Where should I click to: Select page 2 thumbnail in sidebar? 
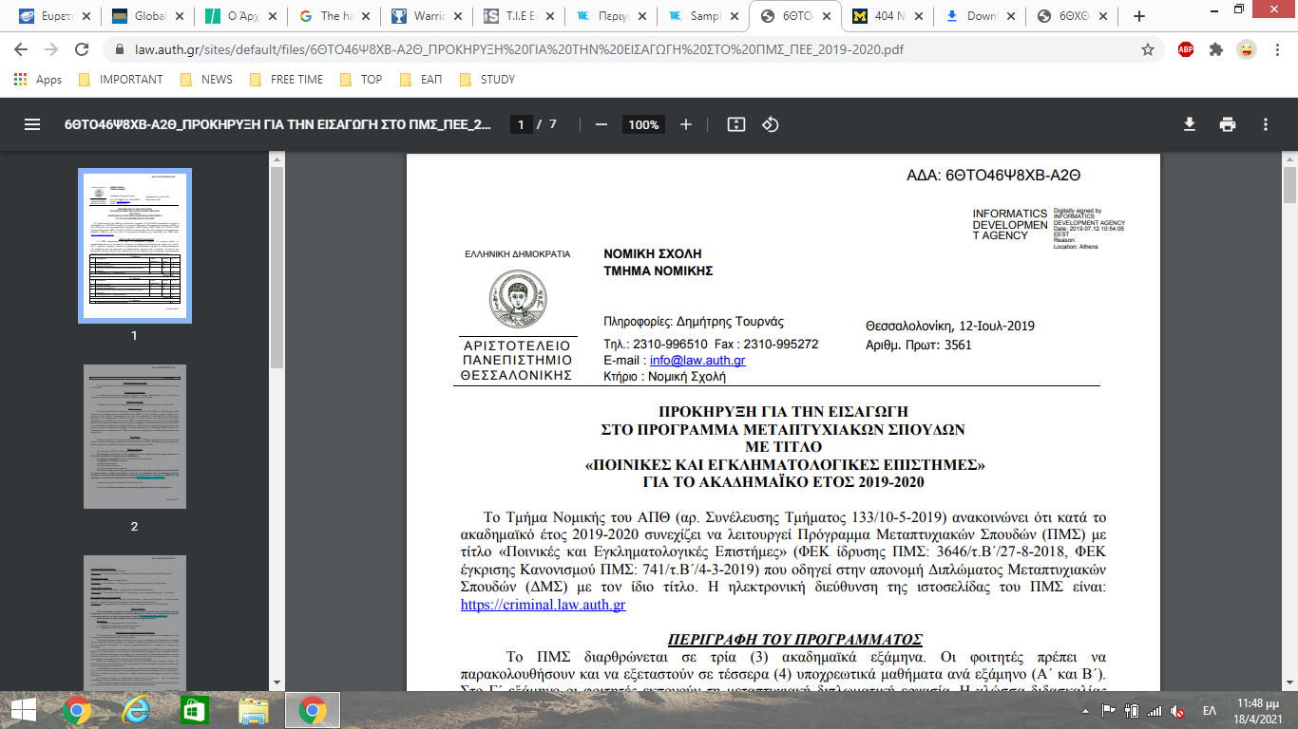[134, 437]
